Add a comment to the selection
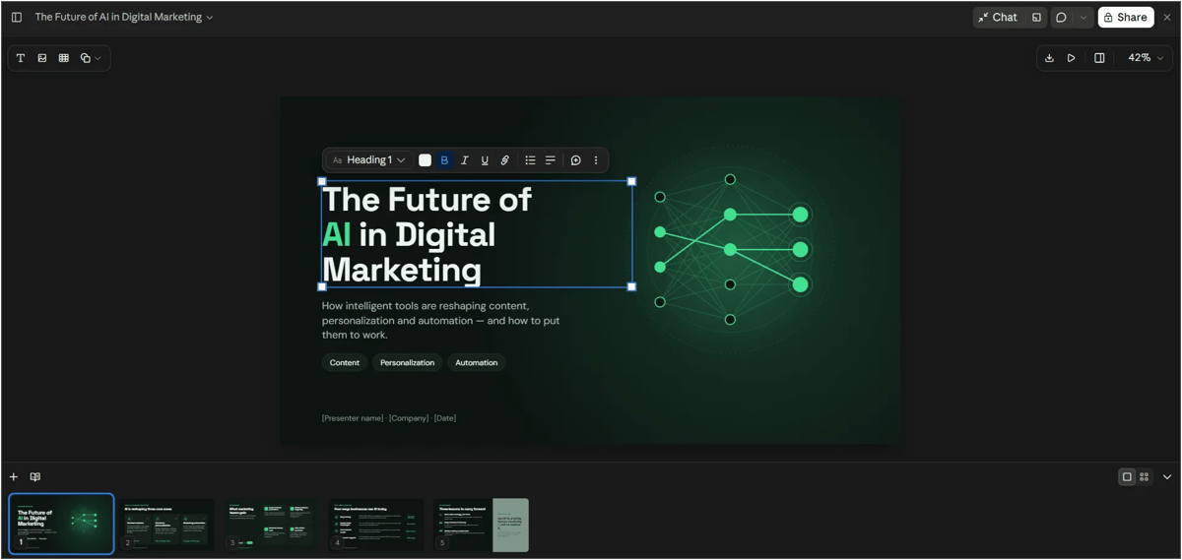The height and width of the screenshot is (560, 1182). pos(576,160)
